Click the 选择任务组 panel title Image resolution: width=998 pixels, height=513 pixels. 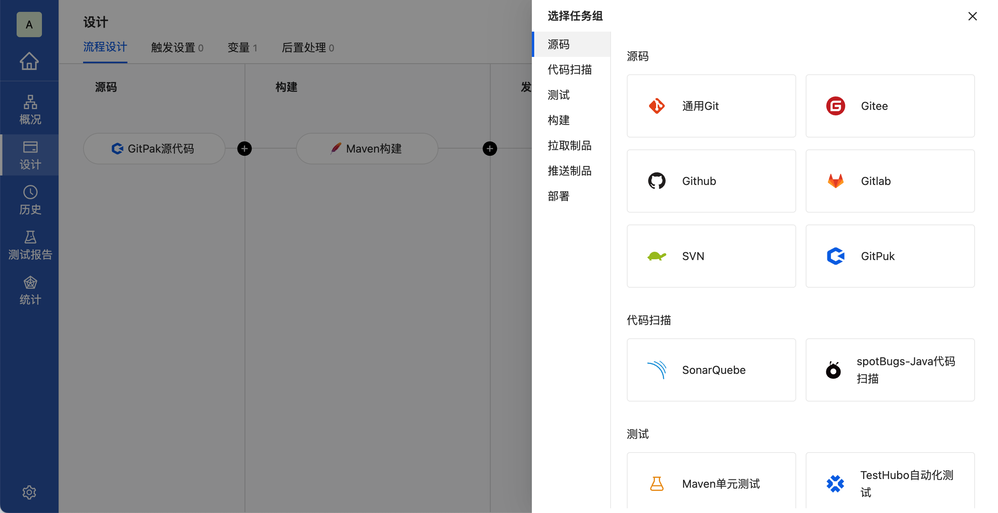(x=575, y=16)
